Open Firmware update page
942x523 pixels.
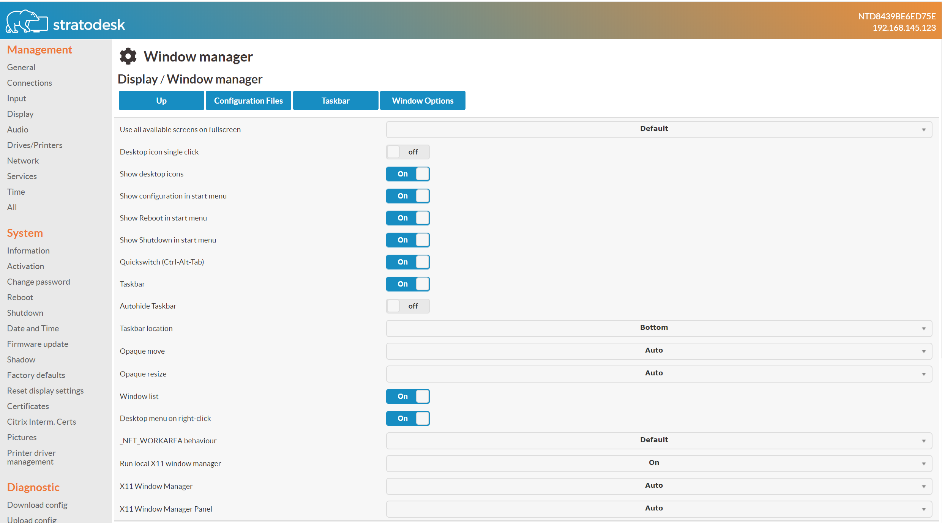click(x=38, y=344)
